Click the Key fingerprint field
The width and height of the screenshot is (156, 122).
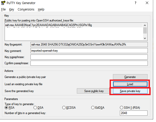89,45
